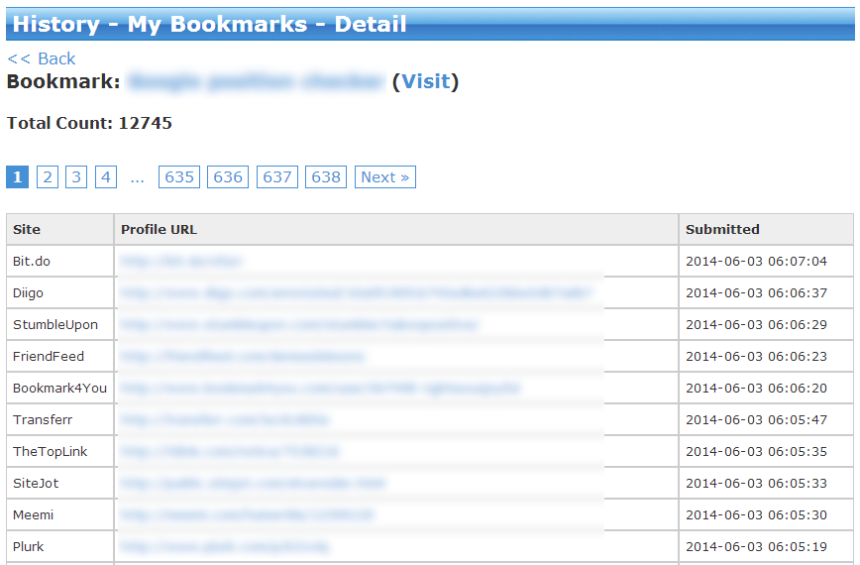Open the SiteJot profile URL link
This screenshot has height=565, width=860.
pos(253,484)
